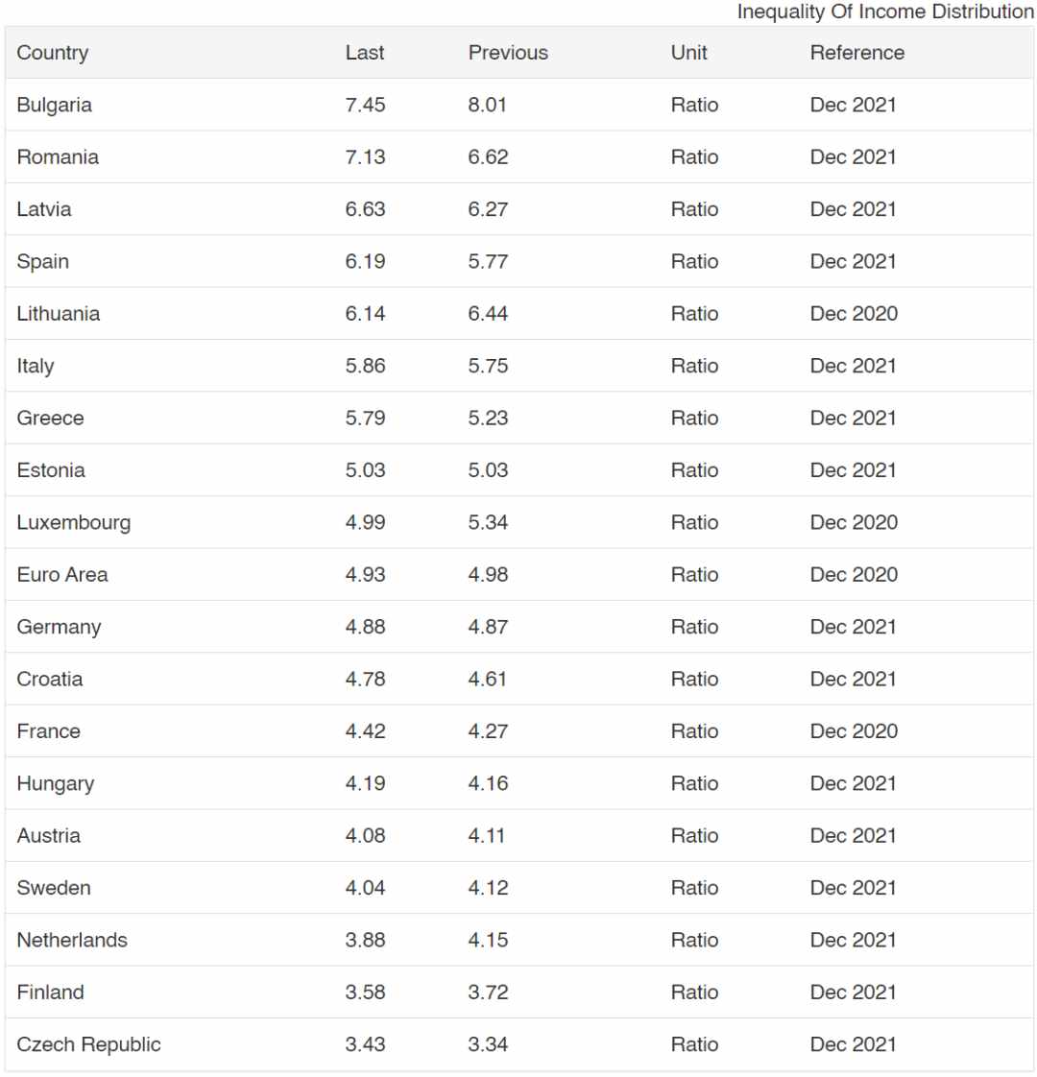The width and height of the screenshot is (1037, 1077).
Task: Select the Estonia row link
Action: [51, 469]
